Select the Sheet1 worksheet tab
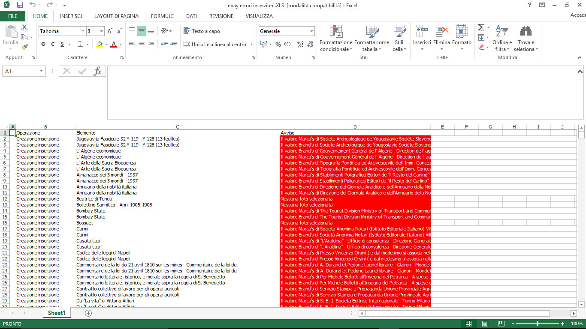This screenshot has height=329, width=586. tap(57, 313)
